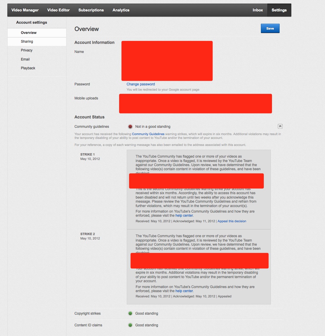Image resolution: width=325 pixels, height=336 pixels.
Task: Collapse the Community guidelines strikes section
Action: pos(280,126)
